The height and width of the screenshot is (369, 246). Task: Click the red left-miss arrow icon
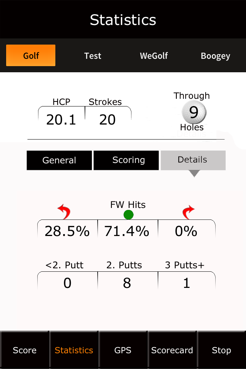pos(64,211)
